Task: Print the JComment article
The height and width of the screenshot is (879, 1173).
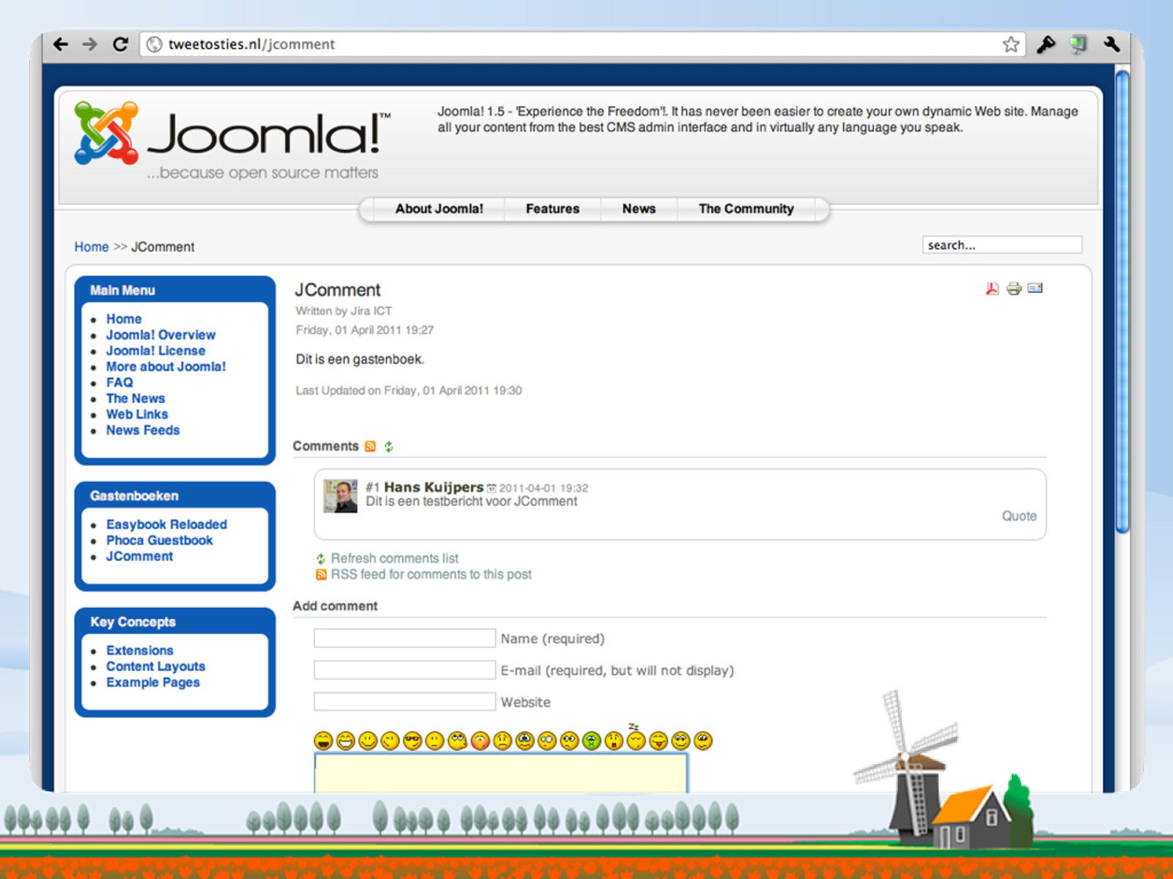Action: (1014, 289)
